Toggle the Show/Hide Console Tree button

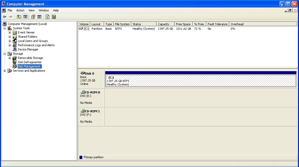point(25,17)
